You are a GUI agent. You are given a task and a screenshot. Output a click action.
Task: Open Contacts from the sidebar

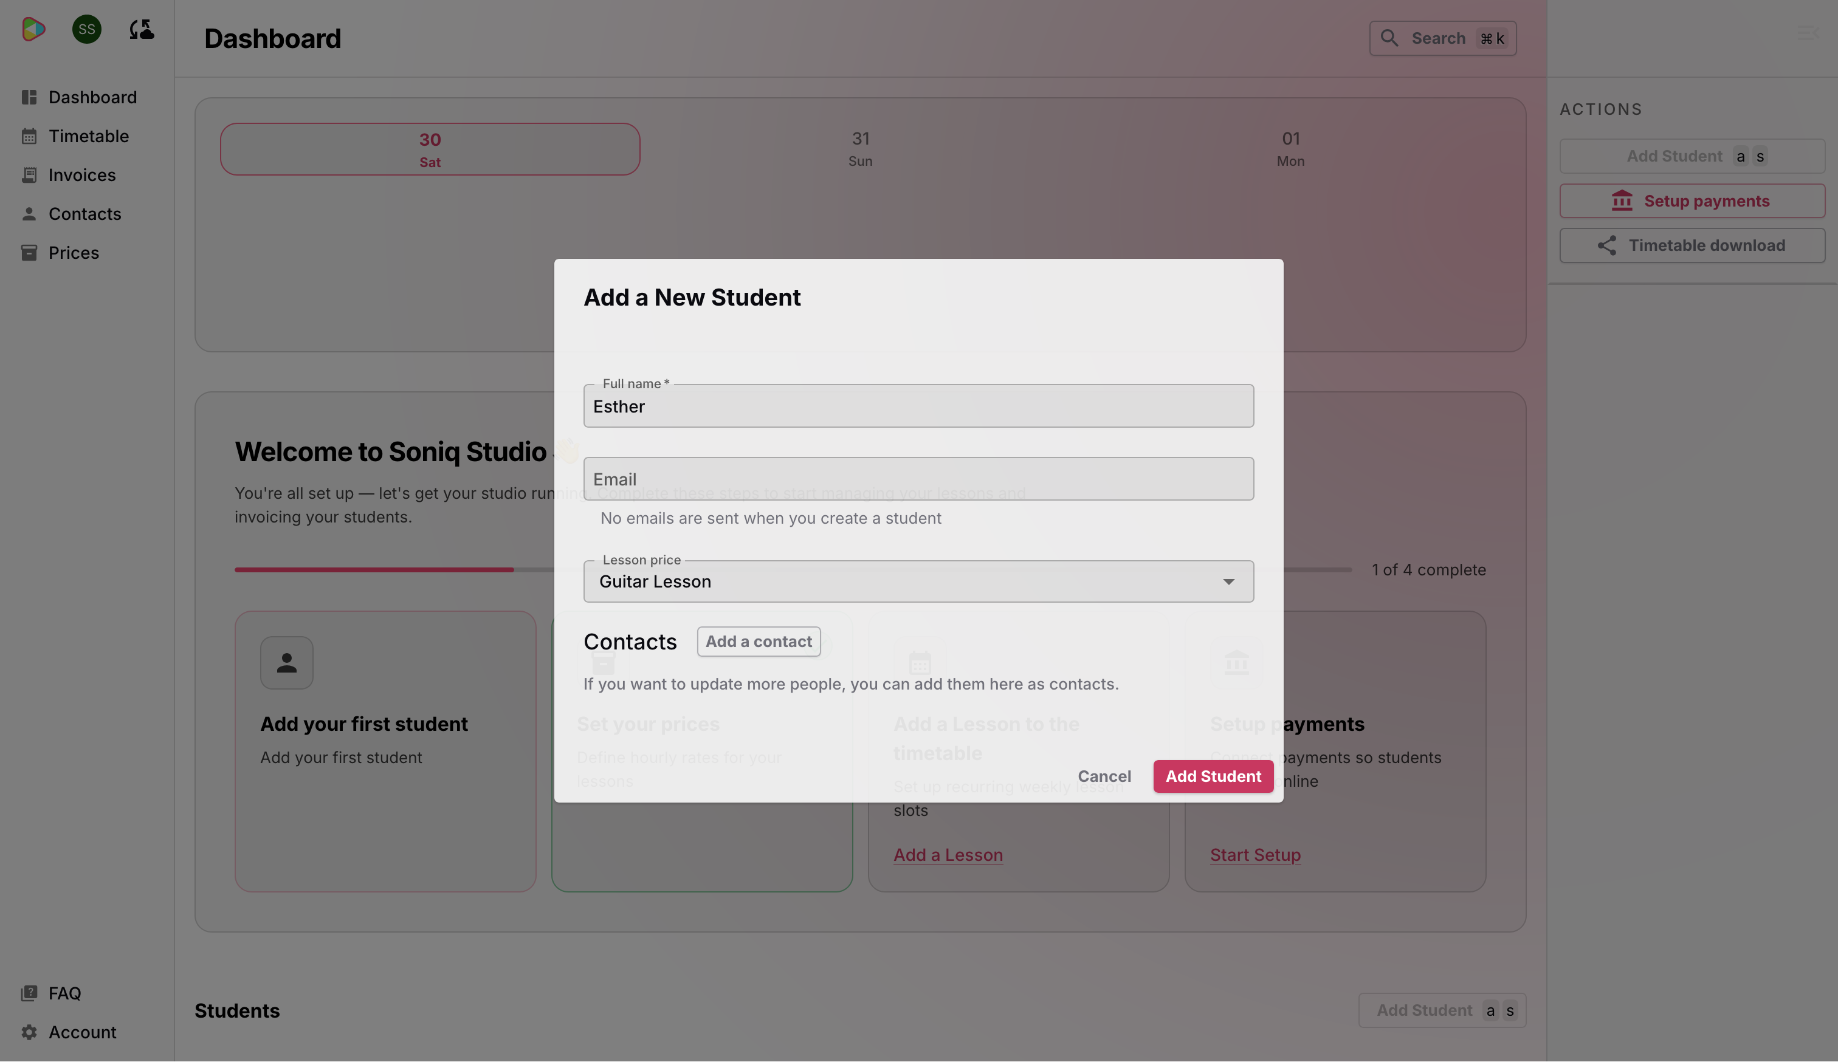coord(88,214)
